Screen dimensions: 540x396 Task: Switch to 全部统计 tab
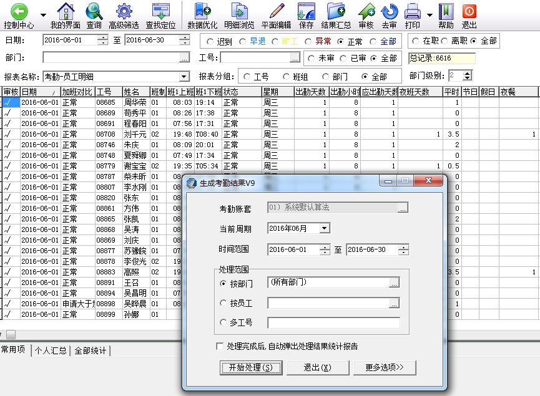tap(91, 350)
